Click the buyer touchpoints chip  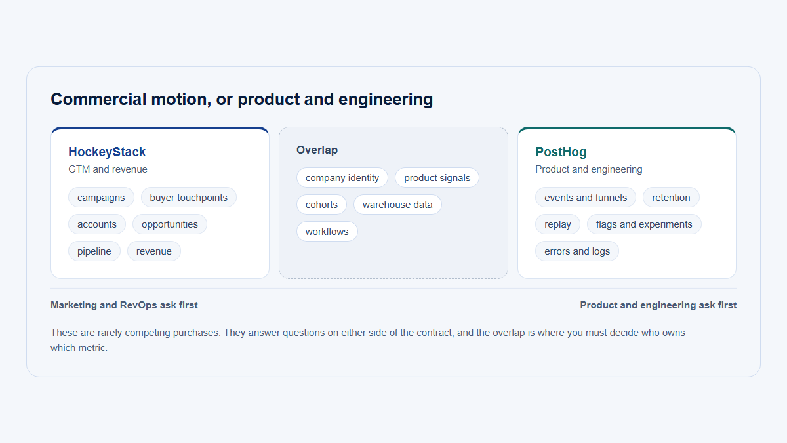(x=189, y=198)
